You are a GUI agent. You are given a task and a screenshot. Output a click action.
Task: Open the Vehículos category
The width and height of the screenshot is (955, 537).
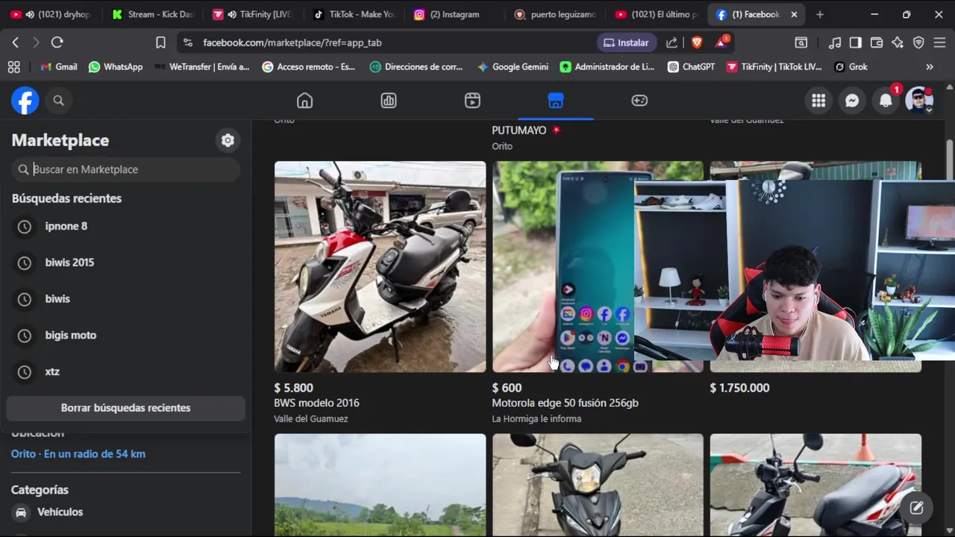pyautogui.click(x=125, y=512)
